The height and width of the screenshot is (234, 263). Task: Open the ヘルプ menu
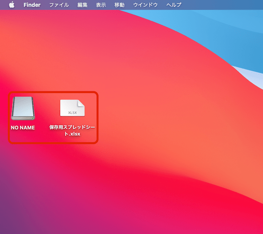click(x=174, y=5)
